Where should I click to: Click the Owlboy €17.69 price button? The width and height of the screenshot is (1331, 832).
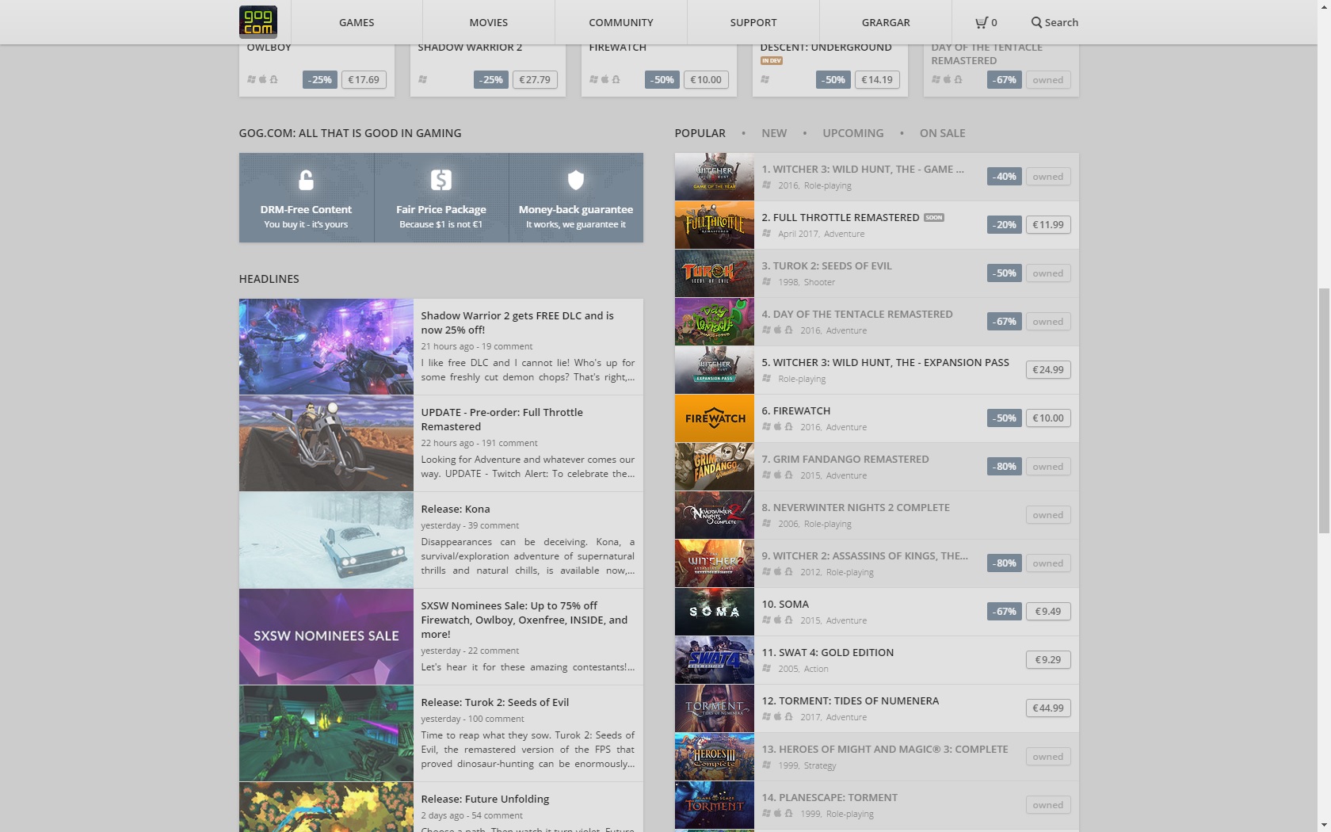click(x=364, y=79)
